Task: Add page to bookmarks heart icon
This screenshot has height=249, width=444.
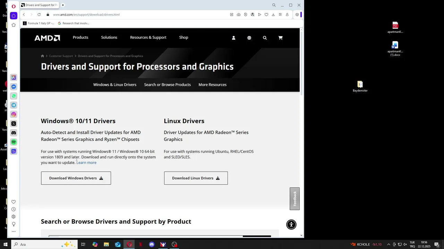Action: [266, 15]
